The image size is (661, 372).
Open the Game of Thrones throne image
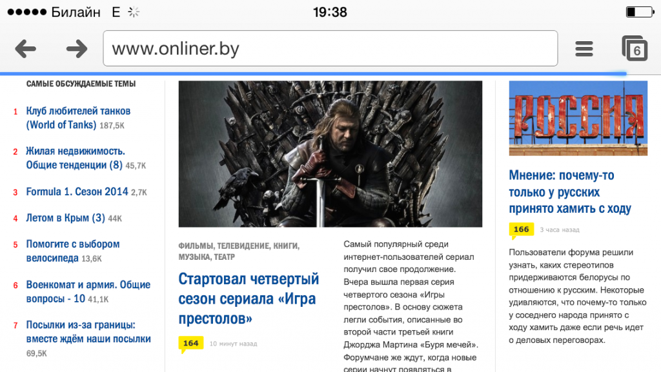[330, 154]
